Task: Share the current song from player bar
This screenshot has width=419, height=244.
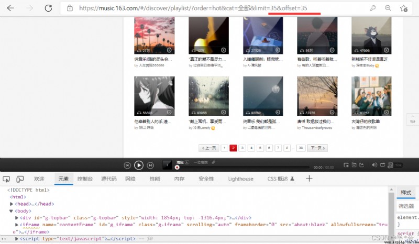Action: 361,165
